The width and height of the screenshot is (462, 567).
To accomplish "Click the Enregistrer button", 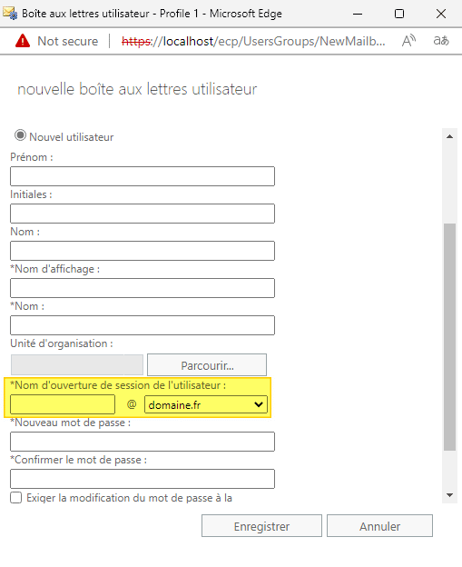I will point(261,526).
